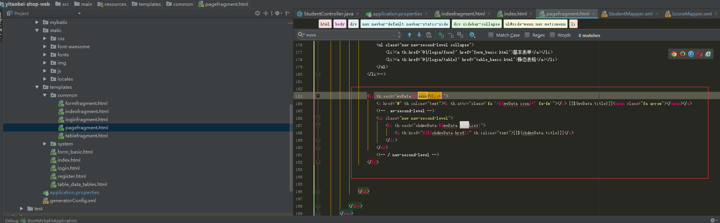Enable the Match Case checkbox

491,35
